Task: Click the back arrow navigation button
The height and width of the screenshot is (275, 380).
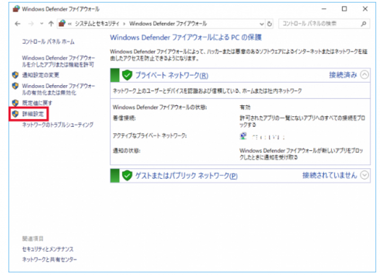Action: (17, 24)
